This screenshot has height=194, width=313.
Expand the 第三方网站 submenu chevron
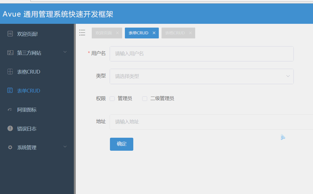[65, 52]
